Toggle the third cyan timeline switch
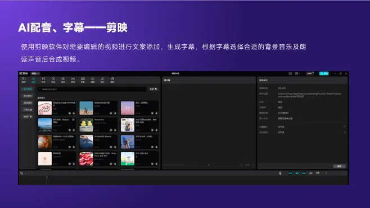The height and width of the screenshot is (208, 370). pos(304,173)
